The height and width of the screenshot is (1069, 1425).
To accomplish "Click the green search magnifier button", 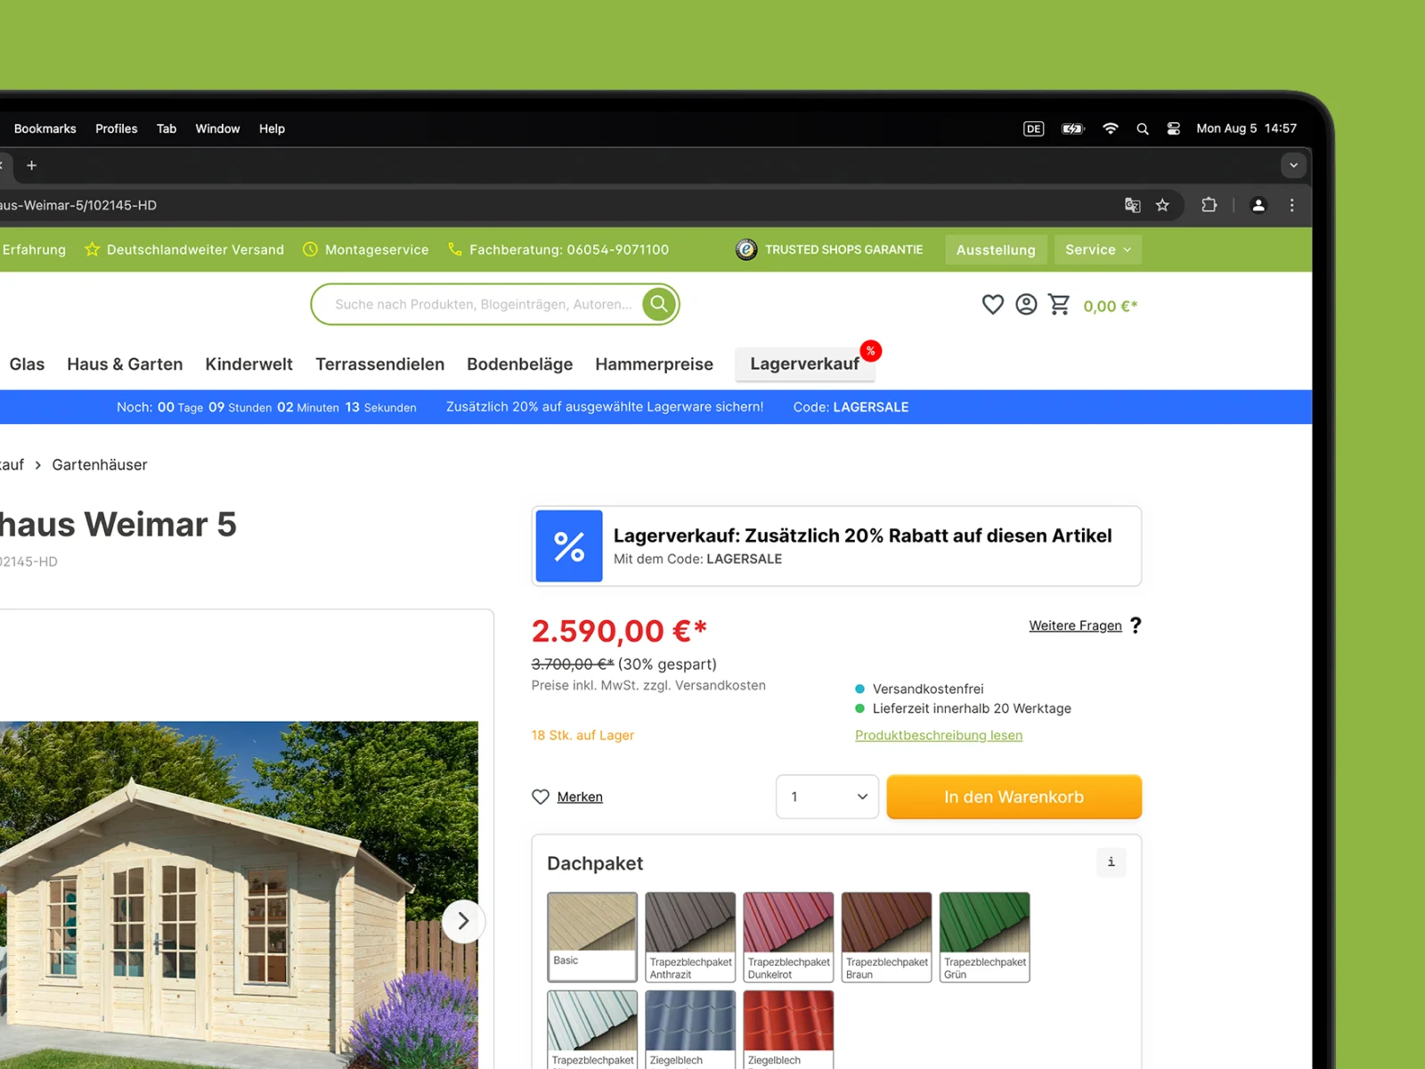I will 659,305.
